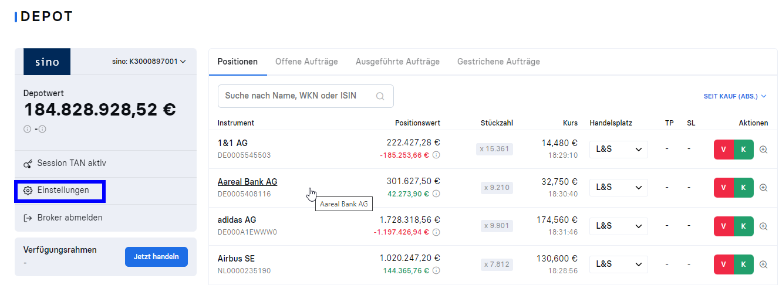Click green K buy button for adidas AG
The height and width of the screenshot is (285, 779).
(x=744, y=226)
